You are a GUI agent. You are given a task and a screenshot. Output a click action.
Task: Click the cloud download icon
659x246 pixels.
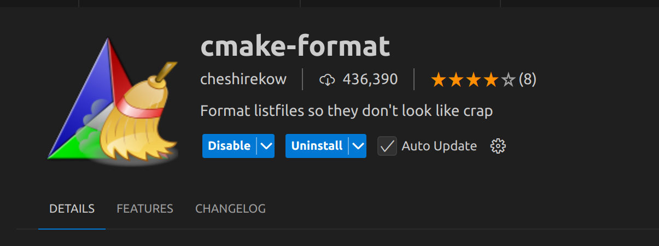(x=326, y=80)
